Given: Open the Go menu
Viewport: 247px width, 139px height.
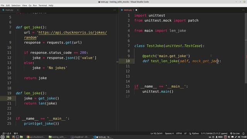Looking at the screenshot, I should pyautogui.click(x=30, y=5).
